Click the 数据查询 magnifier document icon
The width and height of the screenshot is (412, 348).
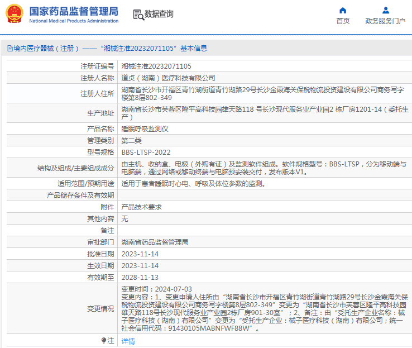click(138, 15)
